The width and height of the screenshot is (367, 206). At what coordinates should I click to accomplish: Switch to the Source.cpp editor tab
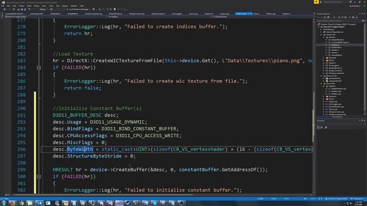click(193, 14)
